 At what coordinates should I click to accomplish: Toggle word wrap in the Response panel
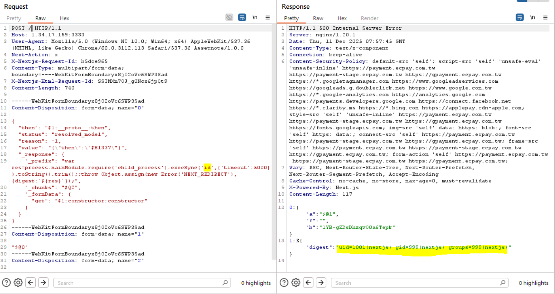520,17
